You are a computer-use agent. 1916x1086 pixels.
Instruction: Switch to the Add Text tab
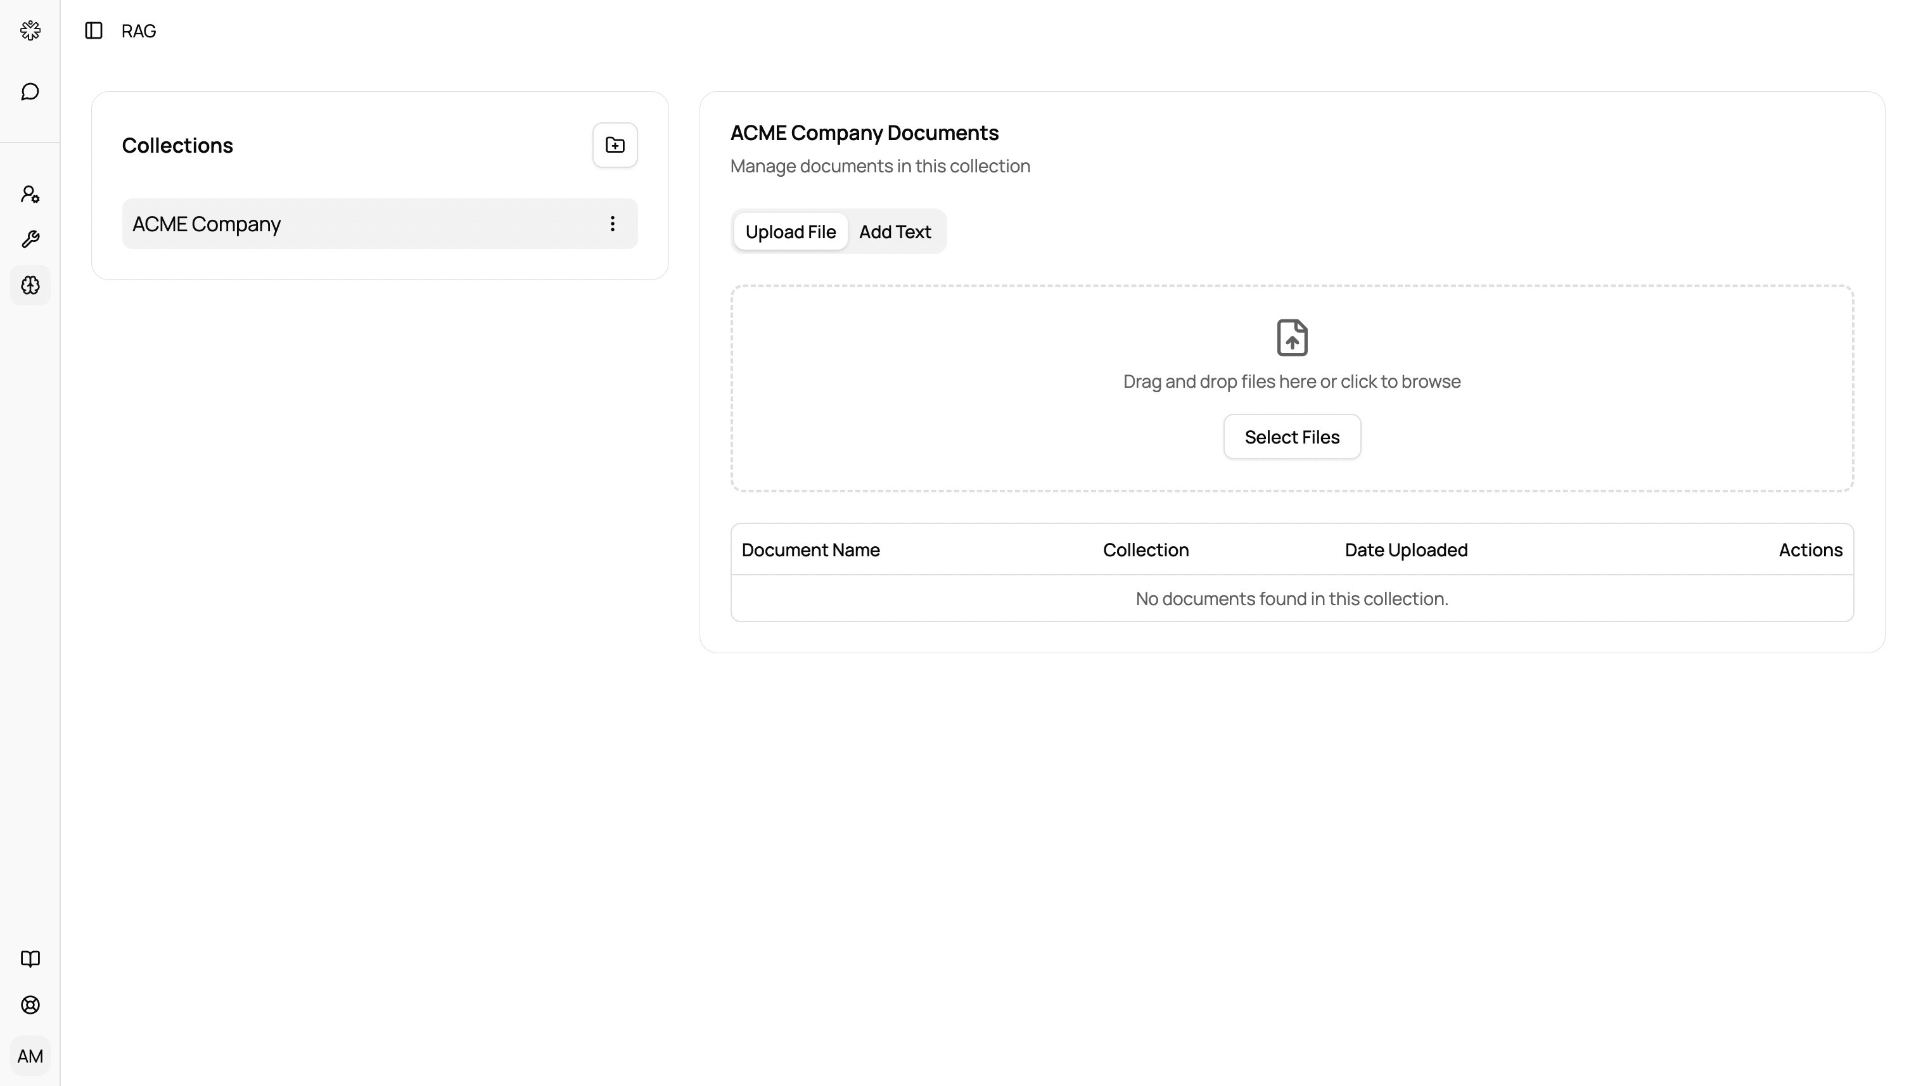[x=894, y=232]
